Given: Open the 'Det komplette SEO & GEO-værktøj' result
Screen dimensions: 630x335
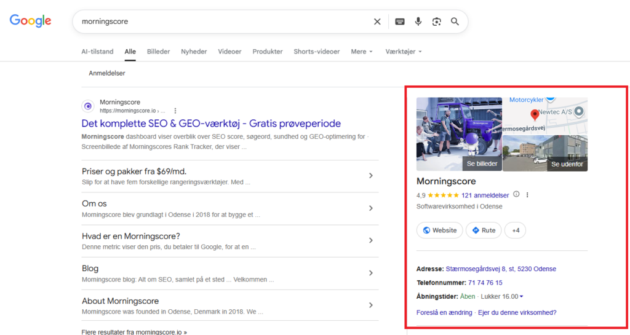Looking at the screenshot, I should pos(211,124).
